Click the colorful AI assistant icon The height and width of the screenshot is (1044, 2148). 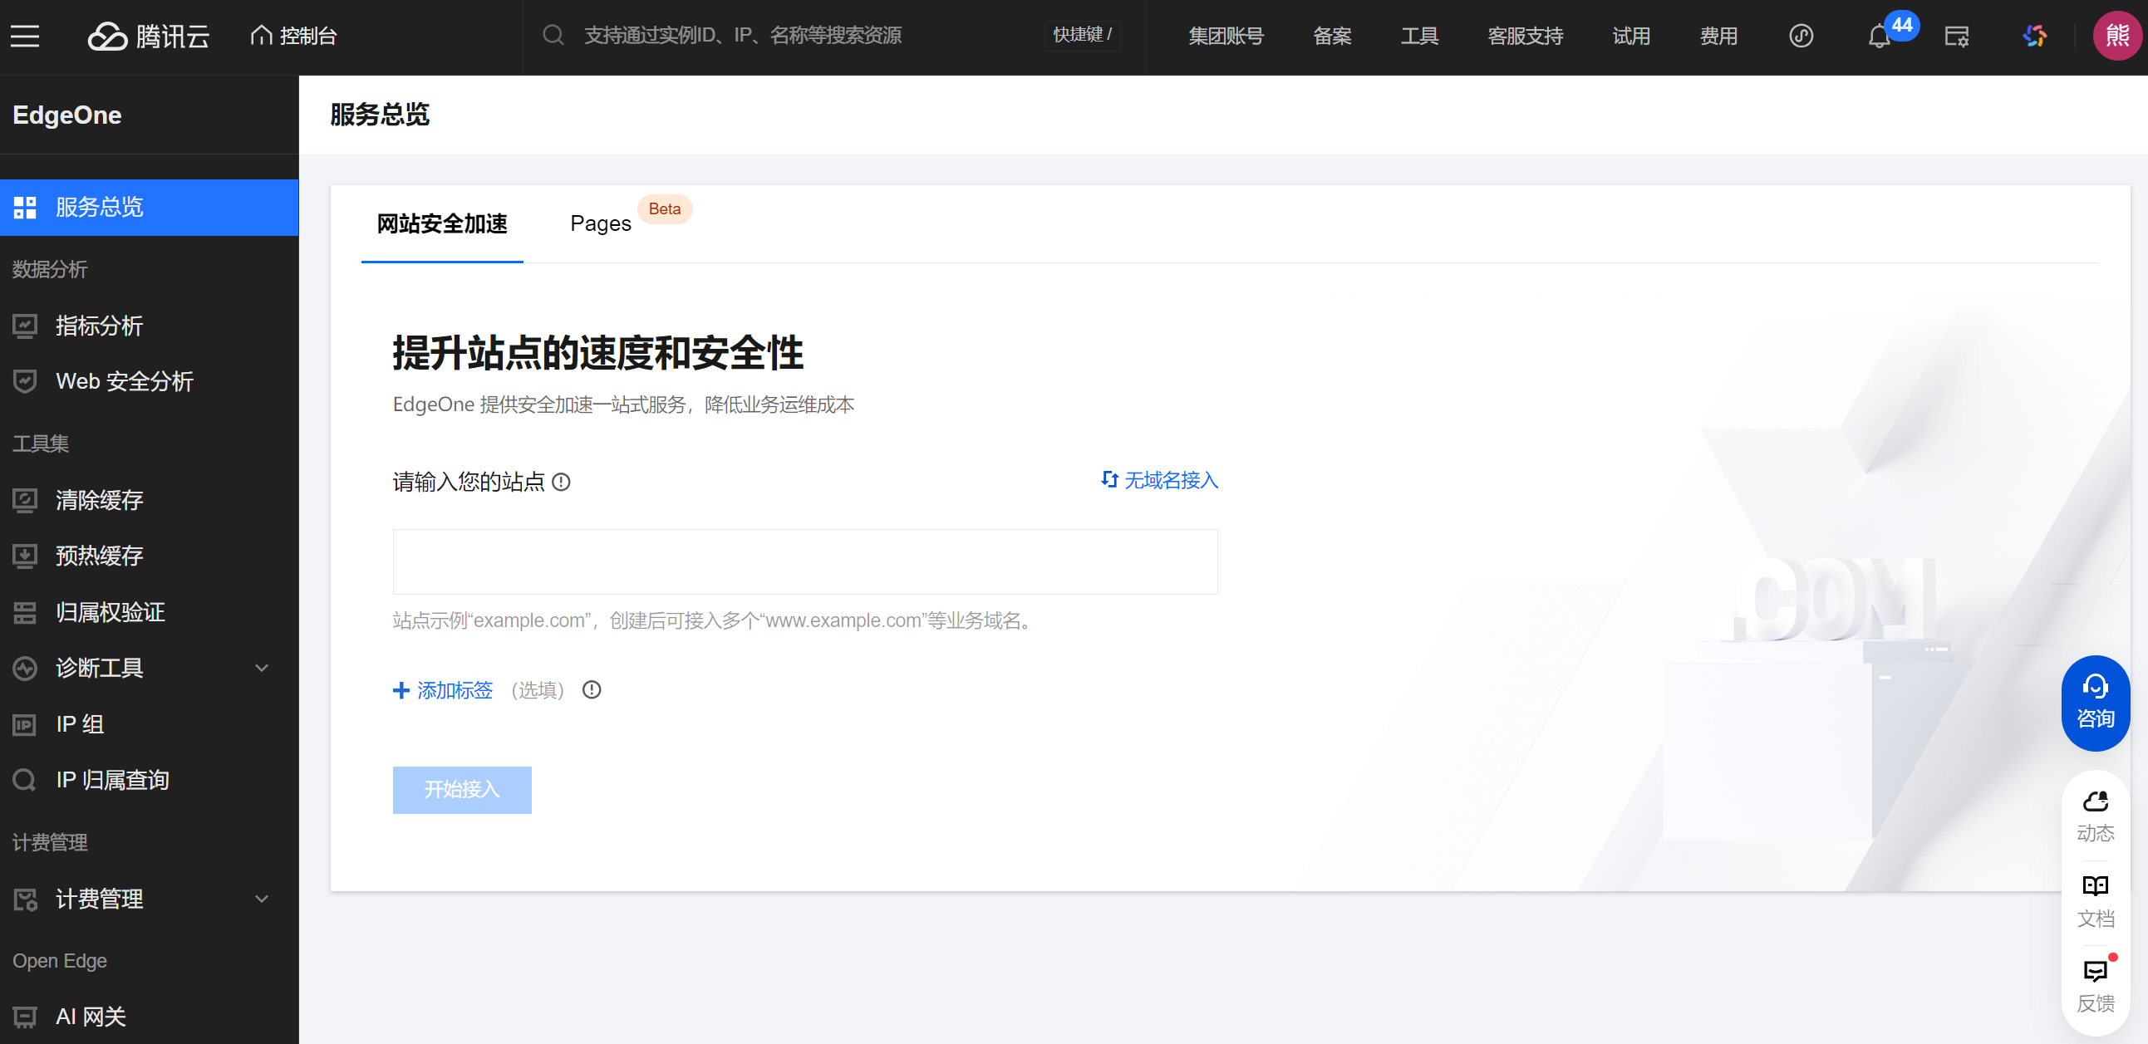[x=2035, y=36]
